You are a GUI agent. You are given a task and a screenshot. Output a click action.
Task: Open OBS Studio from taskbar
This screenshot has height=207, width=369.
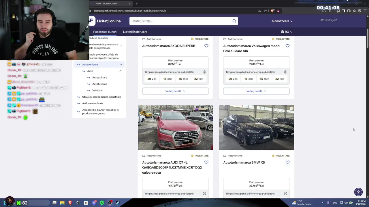pyautogui.click(x=110, y=203)
